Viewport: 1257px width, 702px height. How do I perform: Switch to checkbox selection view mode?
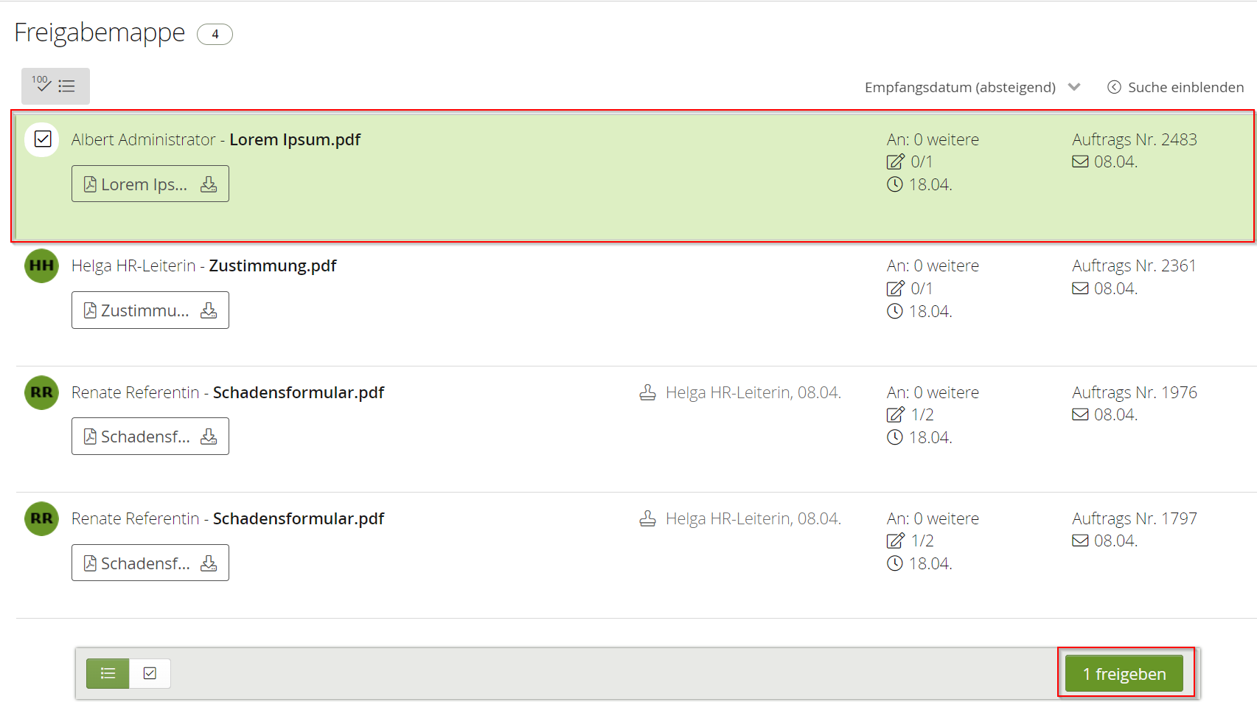click(x=150, y=673)
